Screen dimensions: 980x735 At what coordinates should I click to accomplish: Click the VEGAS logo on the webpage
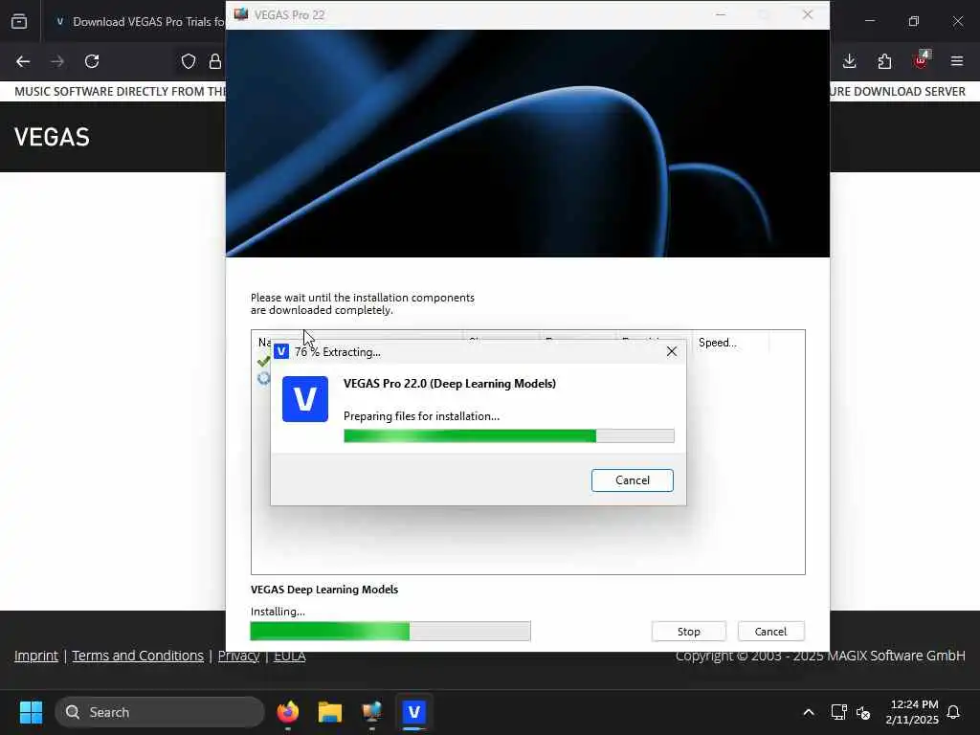[52, 137]
